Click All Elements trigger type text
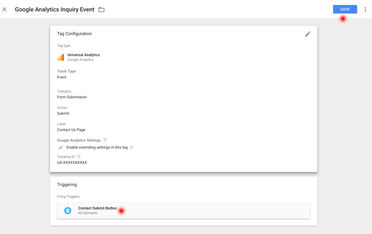This screenshot has width=372, height=234. pos(88,213)
